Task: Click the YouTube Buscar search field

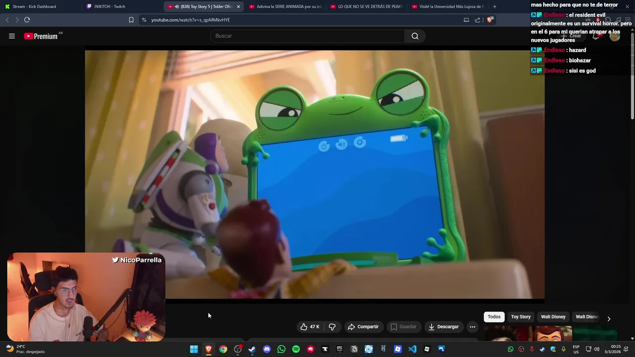Action: (308, 36)
